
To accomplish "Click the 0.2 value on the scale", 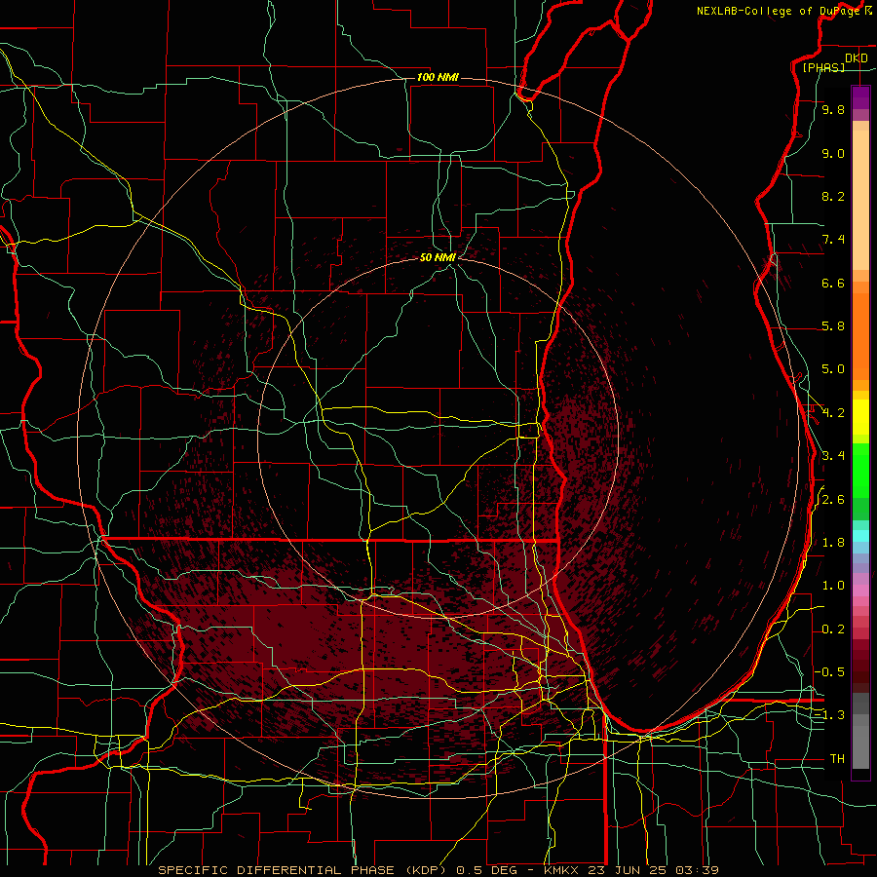I will tap(833, 629).
